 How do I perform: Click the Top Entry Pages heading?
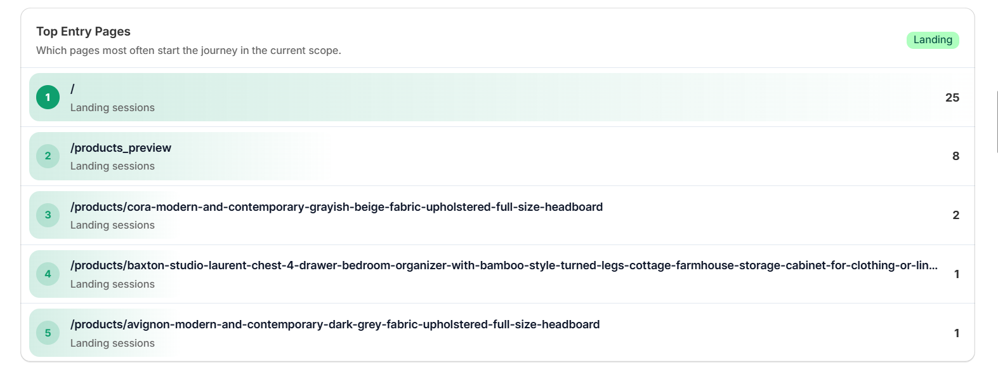83,32
